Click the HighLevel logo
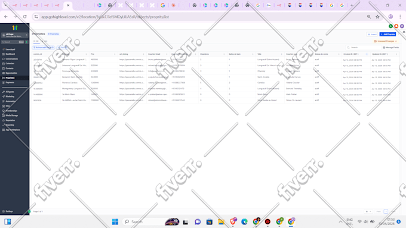 click(x=15, y=27)
